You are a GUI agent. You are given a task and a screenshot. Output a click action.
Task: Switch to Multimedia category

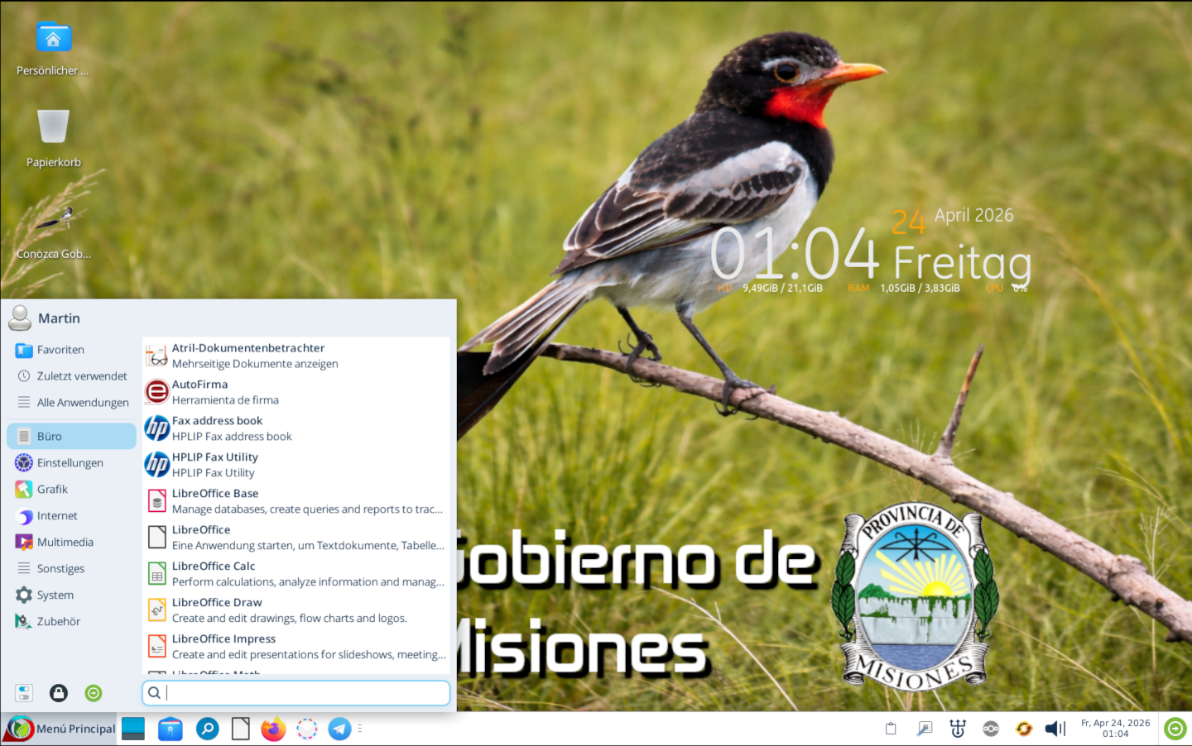click(x=65, y=543)
